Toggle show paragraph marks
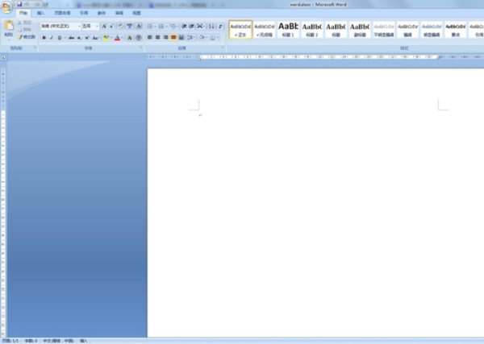Screen dimensions: 484x344 point(220,27)
